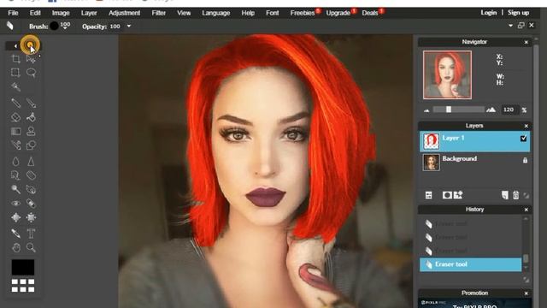Open the Freebies menu link
Viewport: 547px width, 308px height.
(303, 13)
